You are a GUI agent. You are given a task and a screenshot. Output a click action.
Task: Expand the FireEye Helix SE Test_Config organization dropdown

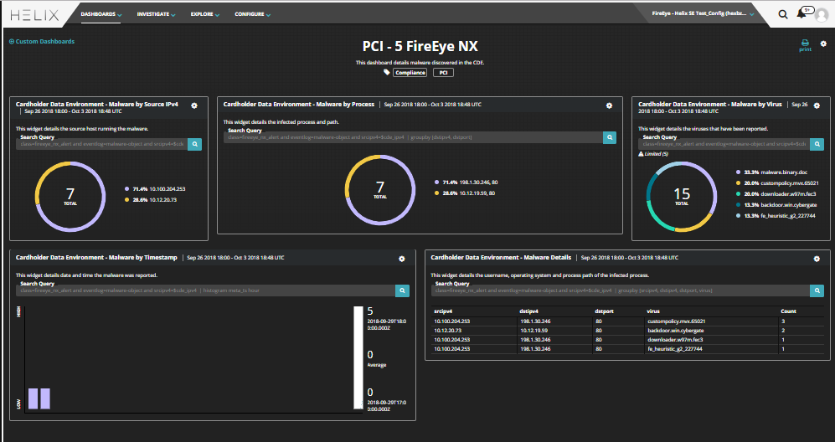703,14
